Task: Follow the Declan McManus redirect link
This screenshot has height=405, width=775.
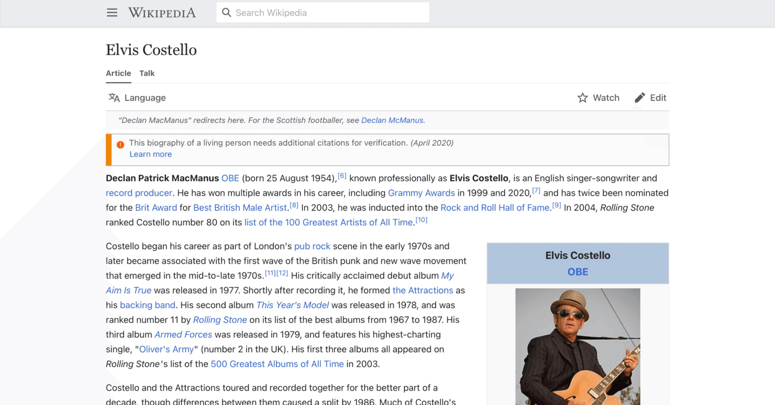Action: point(392,120)
